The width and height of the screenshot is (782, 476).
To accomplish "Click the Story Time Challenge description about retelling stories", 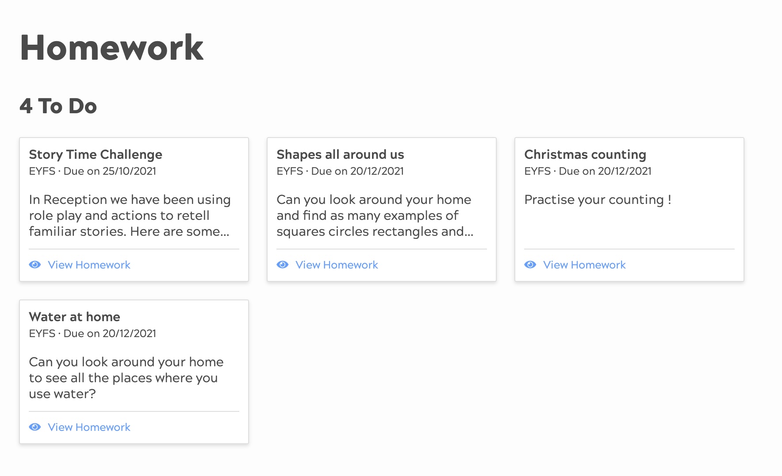I will point(130,215).
